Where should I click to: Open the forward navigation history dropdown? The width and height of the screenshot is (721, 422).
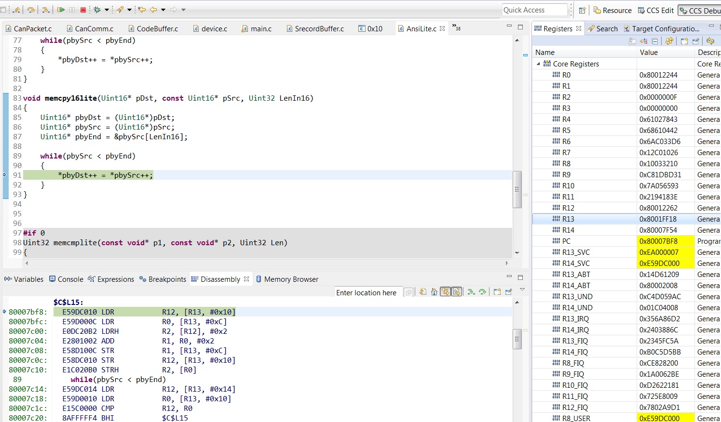pos(183,10)
